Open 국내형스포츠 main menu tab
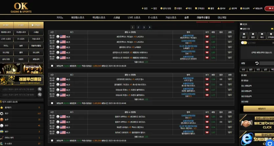The width and height of the screenshot is (274, 146). [x=99, y=17]
